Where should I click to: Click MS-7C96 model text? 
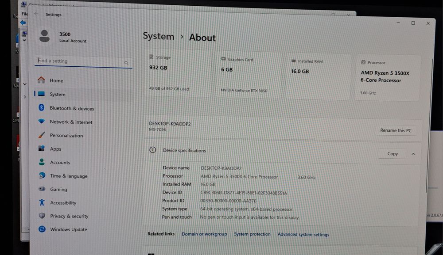(x=157, y=129)
